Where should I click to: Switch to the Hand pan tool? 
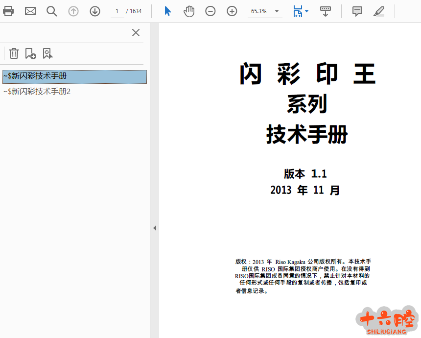click(189, 11)
